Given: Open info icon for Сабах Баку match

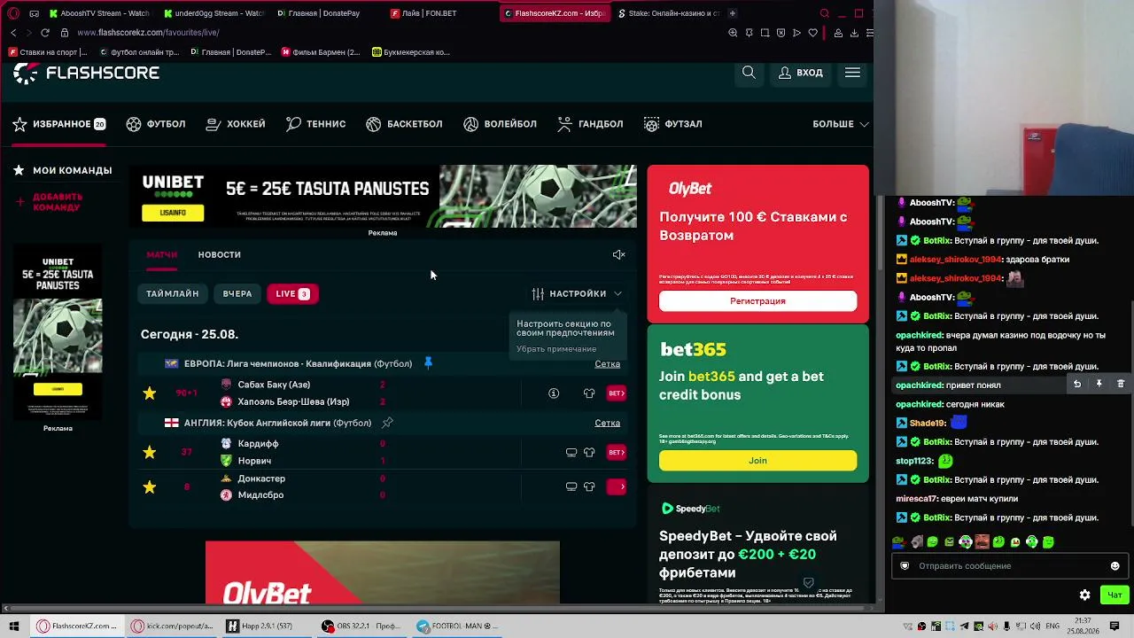Looking at the screenshot, I should click(554, 393).
